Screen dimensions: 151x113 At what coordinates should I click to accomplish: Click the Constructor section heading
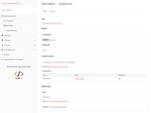pyautogui.click(x=47, y=56)
